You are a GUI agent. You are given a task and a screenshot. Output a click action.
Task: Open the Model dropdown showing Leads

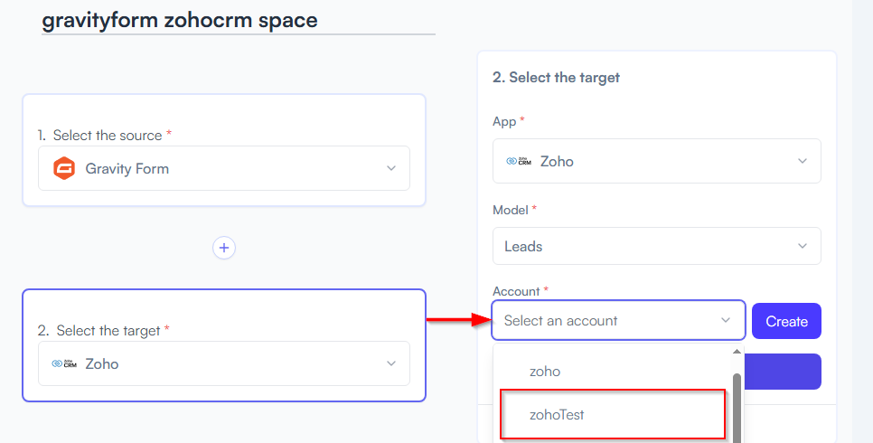click(656, 246)
